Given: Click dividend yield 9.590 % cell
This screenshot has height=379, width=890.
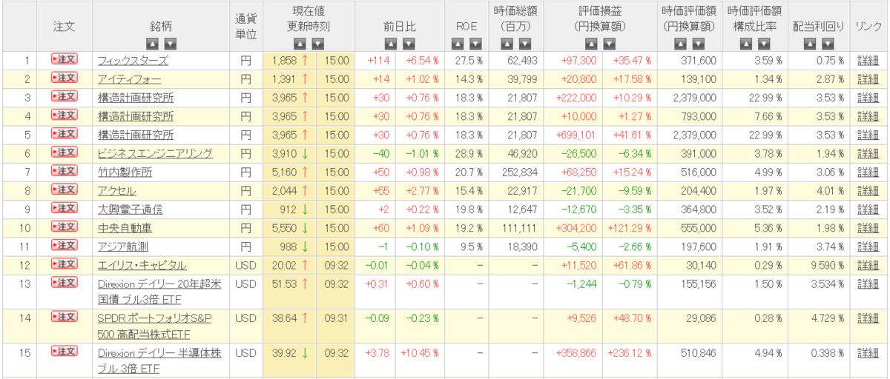Looking at the screenshot, I should click(825, 264).
